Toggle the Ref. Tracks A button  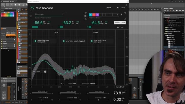tap(45, 72)
